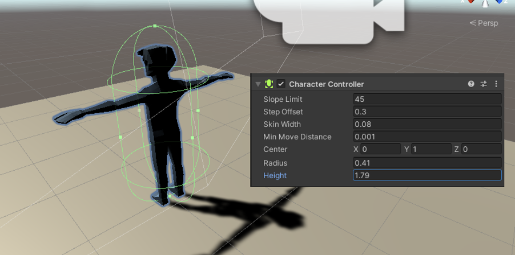Click the Character Controller component icon
The height and width of the screenshot is (255, 515).
269,84
